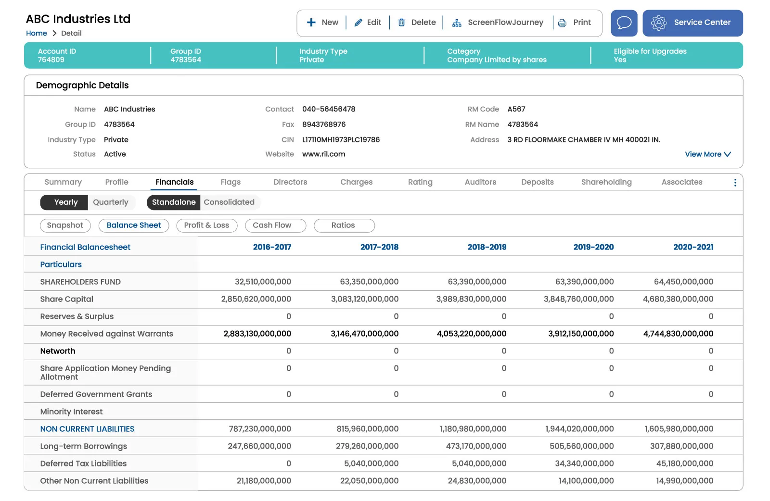Open the Shareholding tab

(606, 182)
